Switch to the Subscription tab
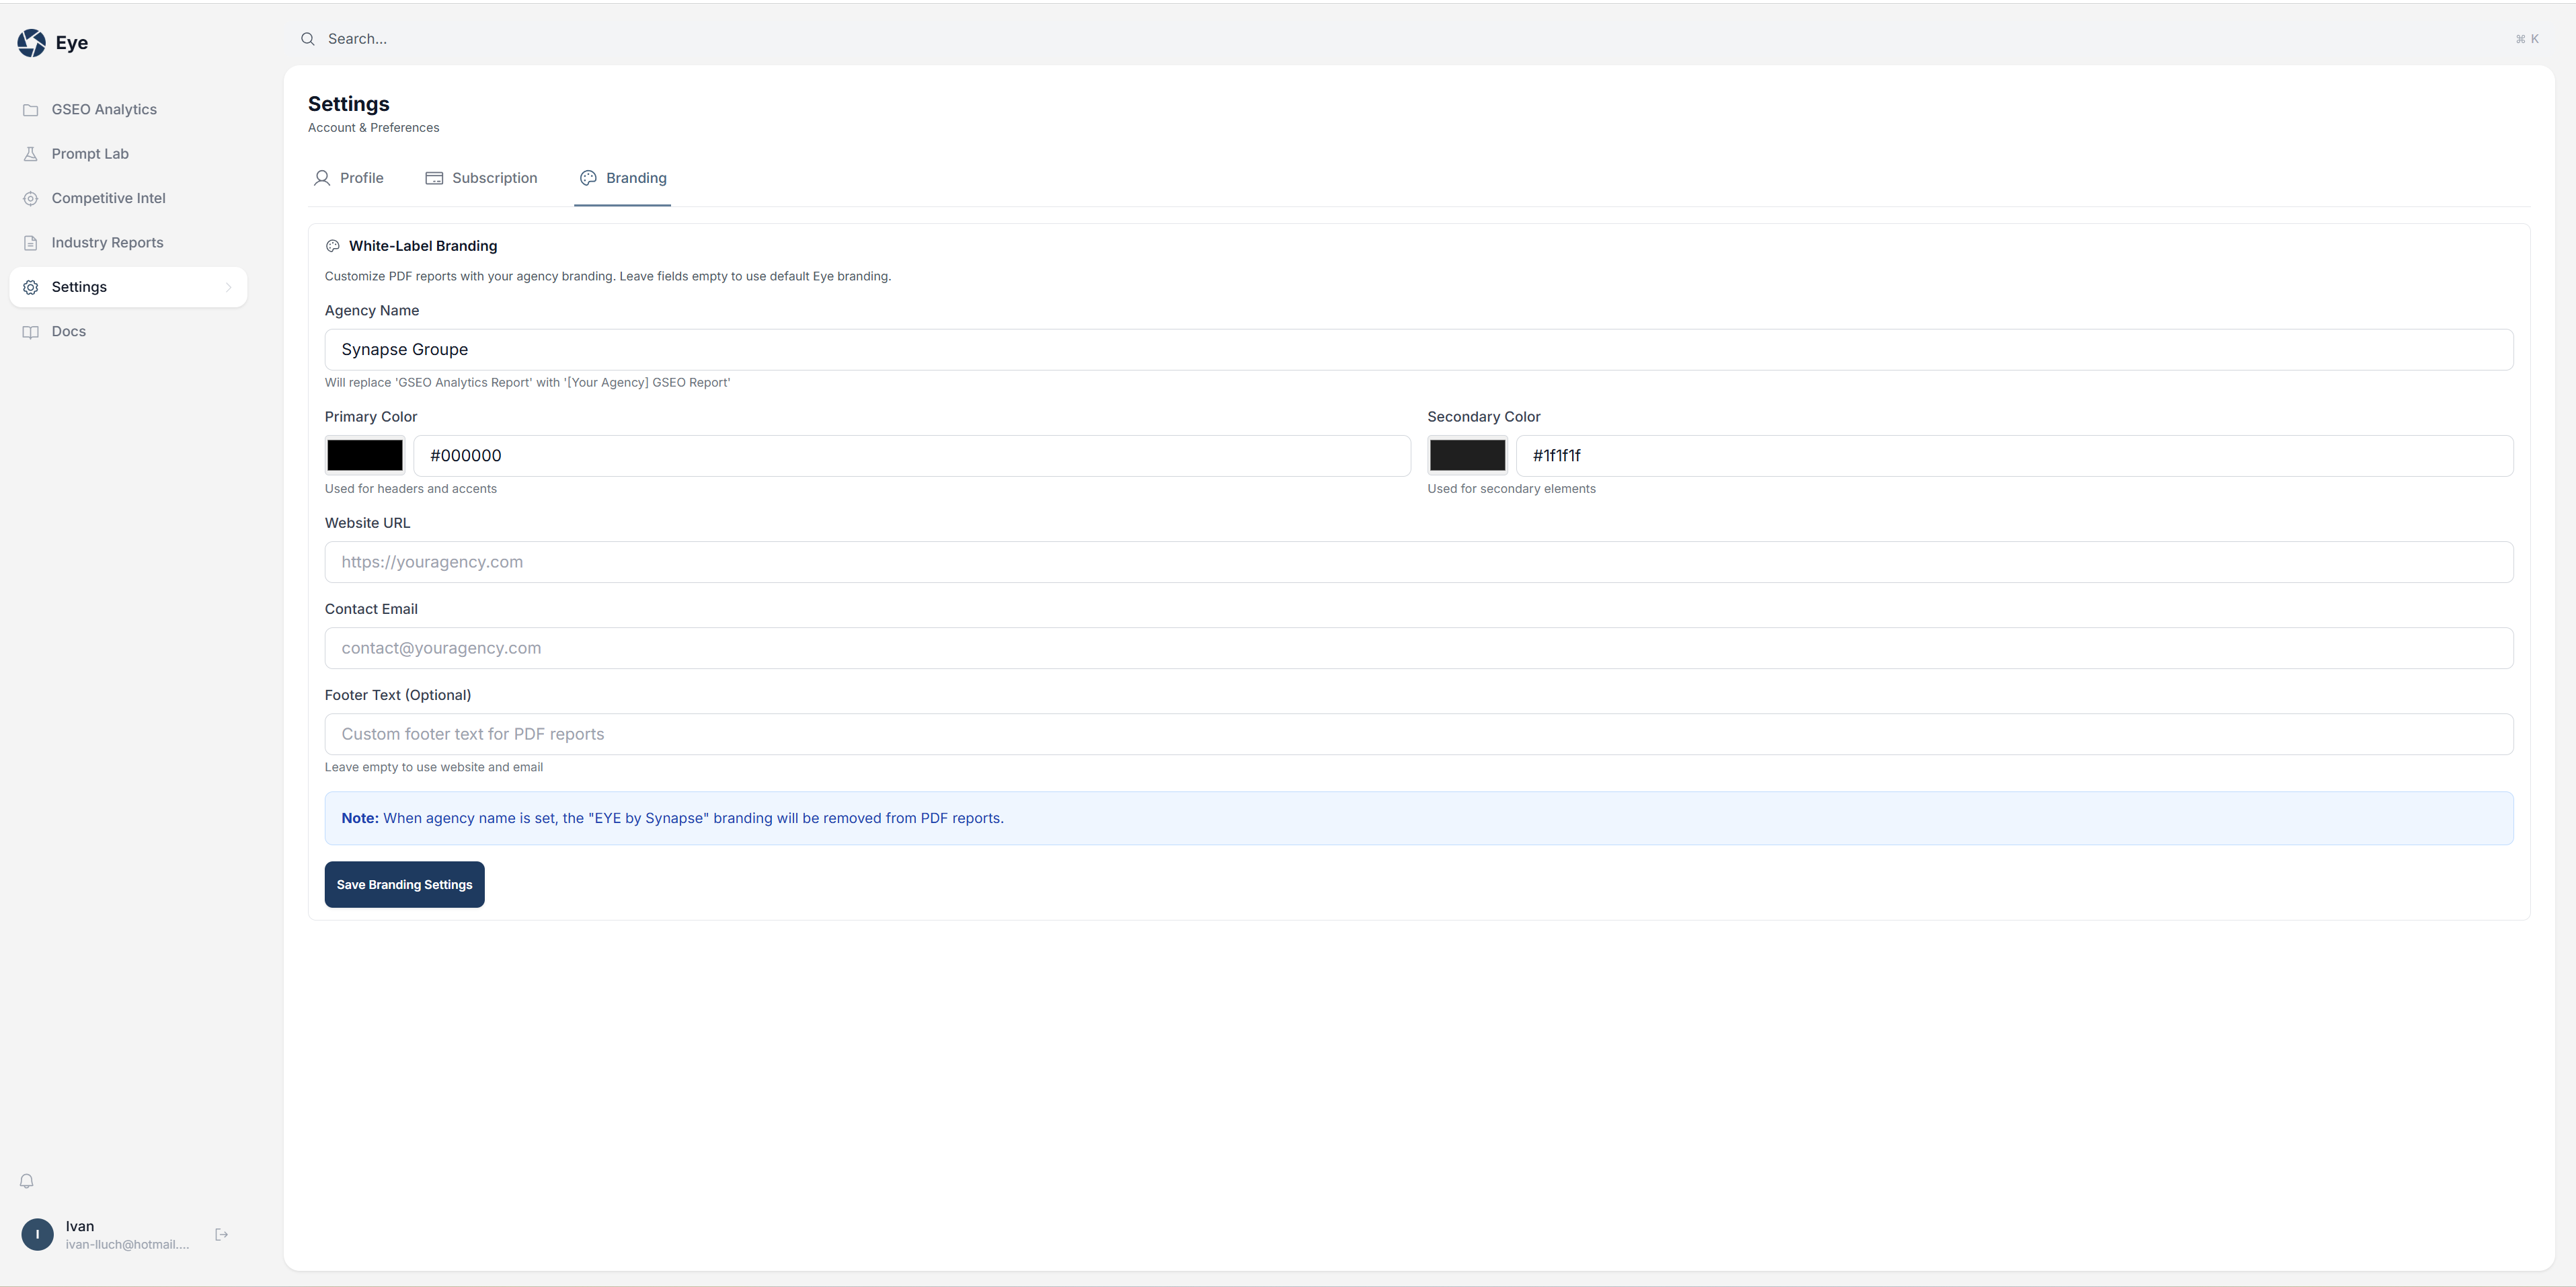Viewport: 2576px width, 1287px height. click(x=481, y=178)
